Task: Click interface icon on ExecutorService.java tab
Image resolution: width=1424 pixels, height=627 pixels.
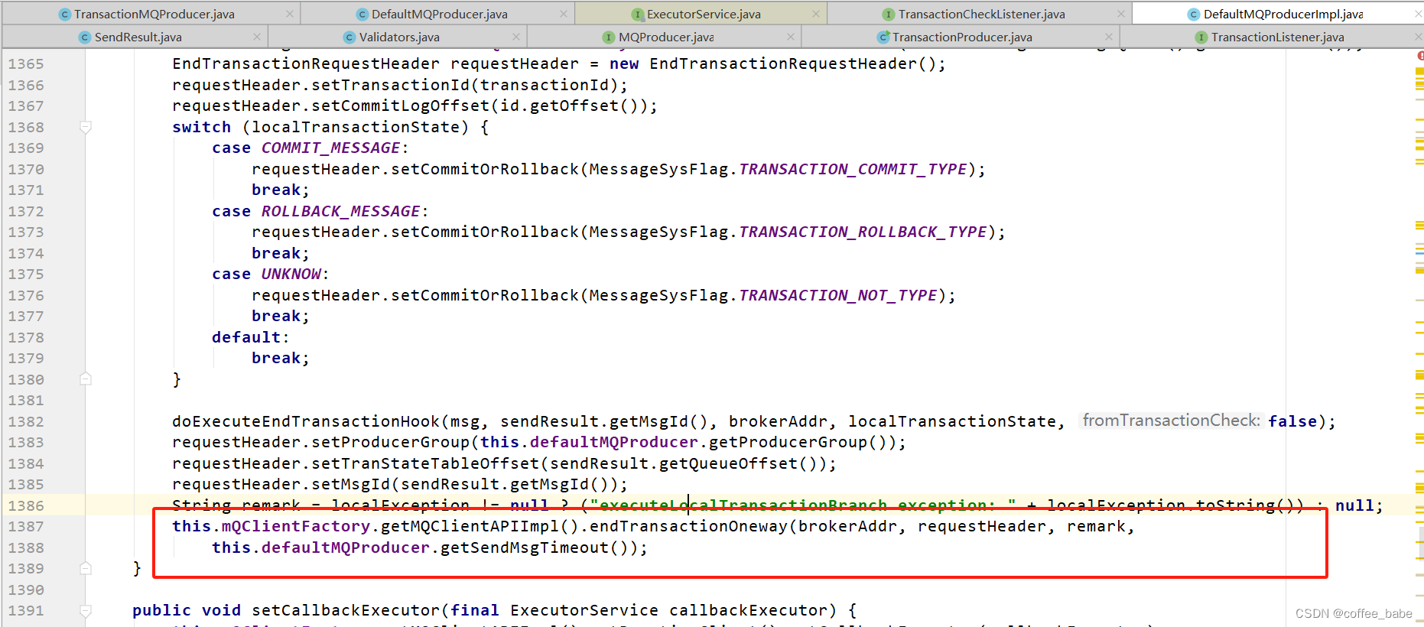Action: pyautogui.click(x=638, y=15)
